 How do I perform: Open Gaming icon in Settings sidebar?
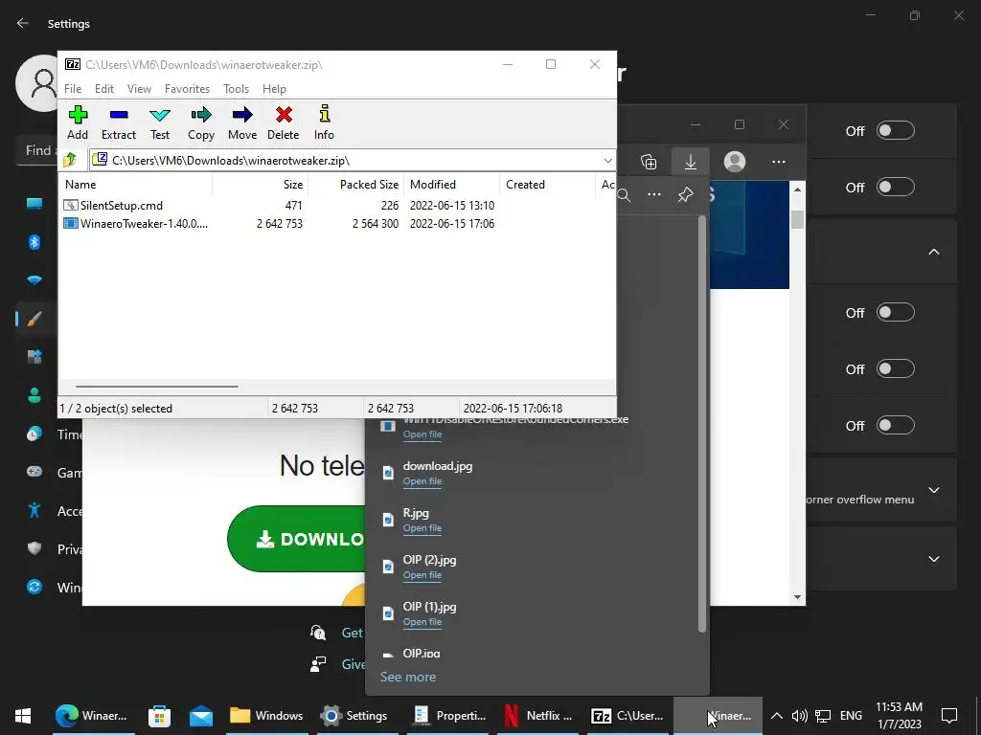click(x=34, y=472)
